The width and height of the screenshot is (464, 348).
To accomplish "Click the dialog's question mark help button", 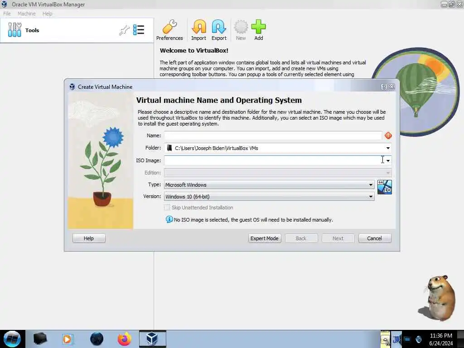I will click(x=384, y=87).
